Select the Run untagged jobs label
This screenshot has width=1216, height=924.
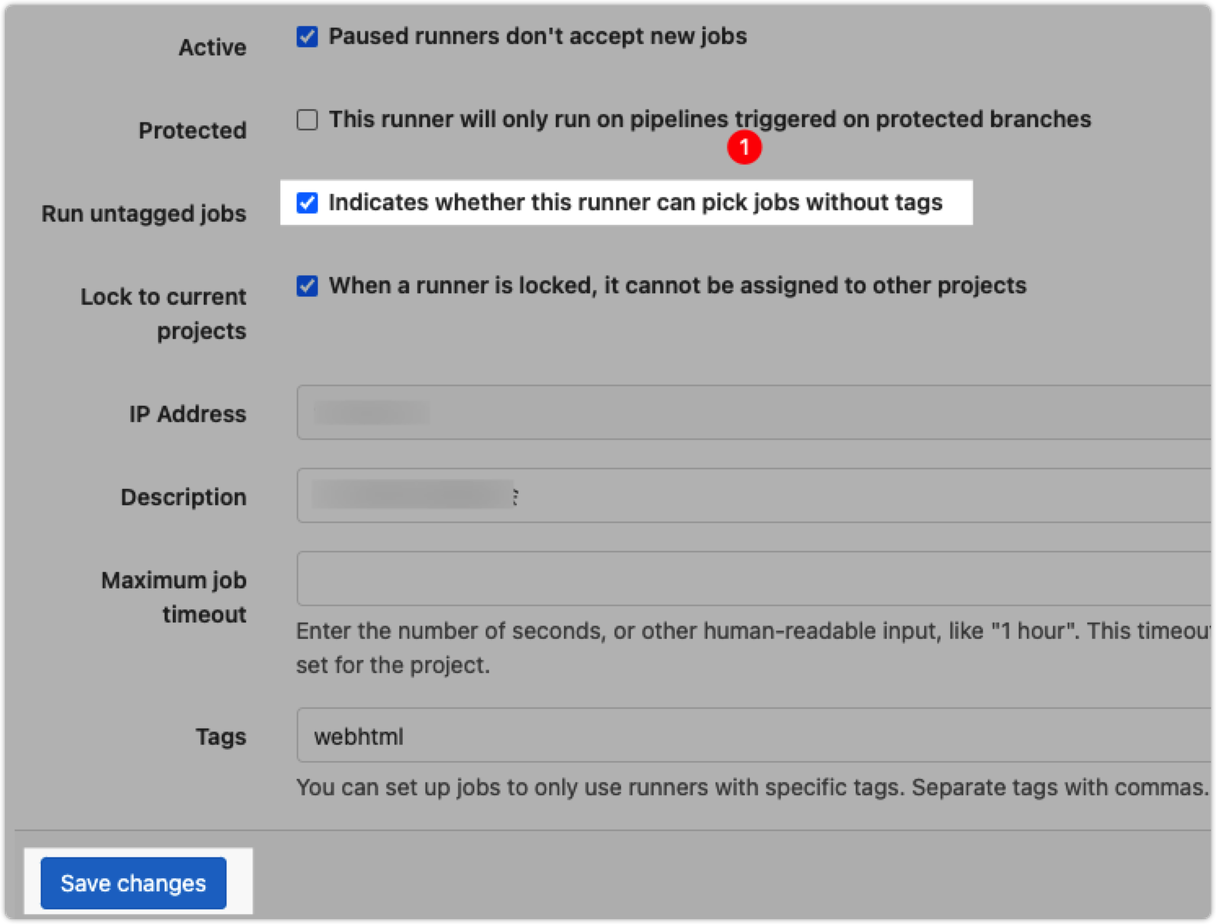click(143, 213)
